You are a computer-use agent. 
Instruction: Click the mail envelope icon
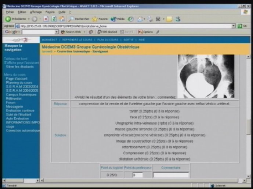140,19
